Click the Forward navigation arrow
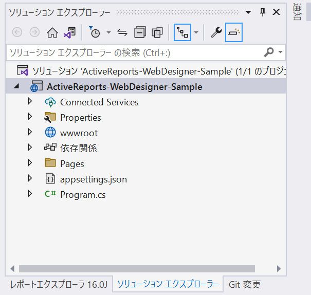 click(x=34, y=32)
